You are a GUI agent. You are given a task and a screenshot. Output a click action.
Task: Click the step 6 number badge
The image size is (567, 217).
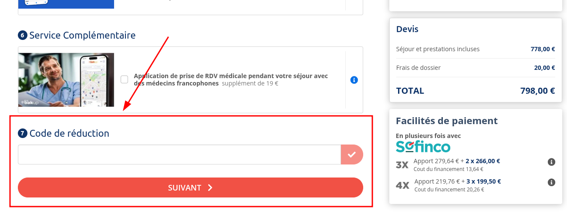(x=23, y=35)
